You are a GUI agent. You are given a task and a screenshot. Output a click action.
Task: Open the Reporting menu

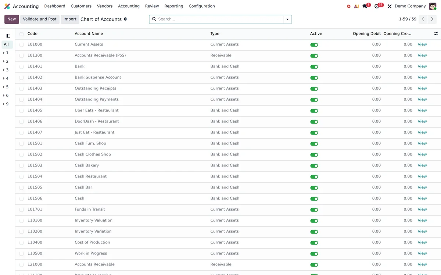174,6
